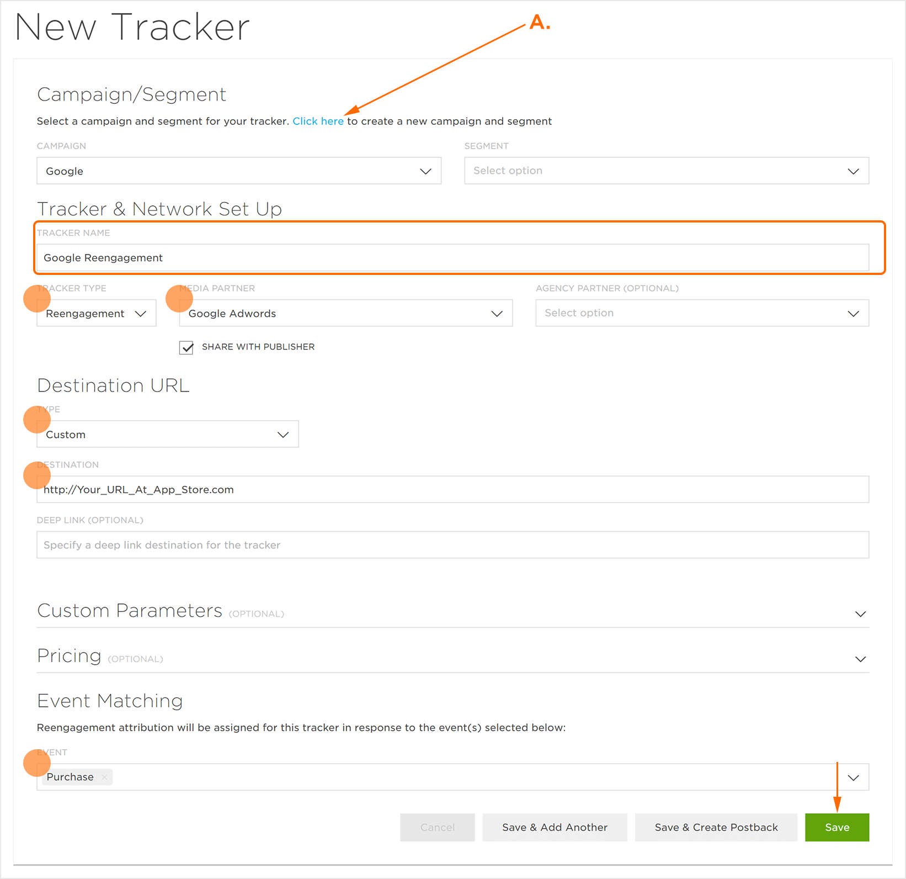This screenshot has height=879, width=906.
Task: Click the Purchase event tag
Action: point(70,777)
